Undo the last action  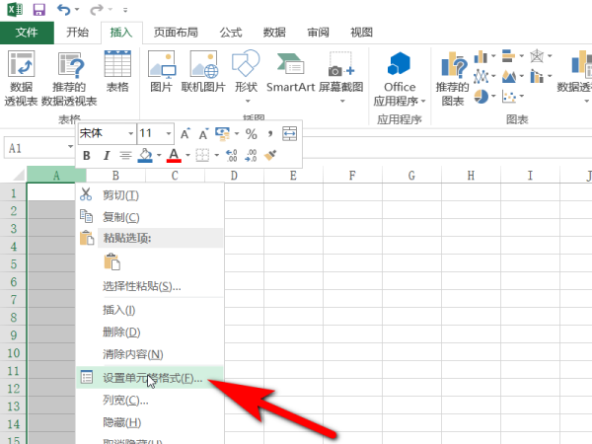pyautogui.click(x=64, y=10)
